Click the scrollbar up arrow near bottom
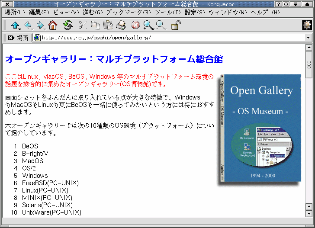The height and width of the screenshot is (228, 315). click(309, 207)
